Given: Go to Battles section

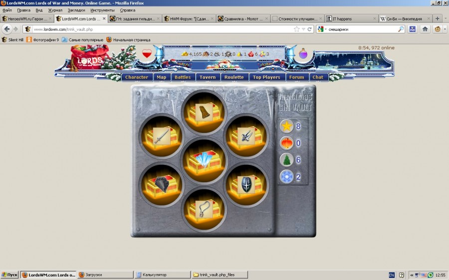Looking at the screenshot, I should 183,77.
